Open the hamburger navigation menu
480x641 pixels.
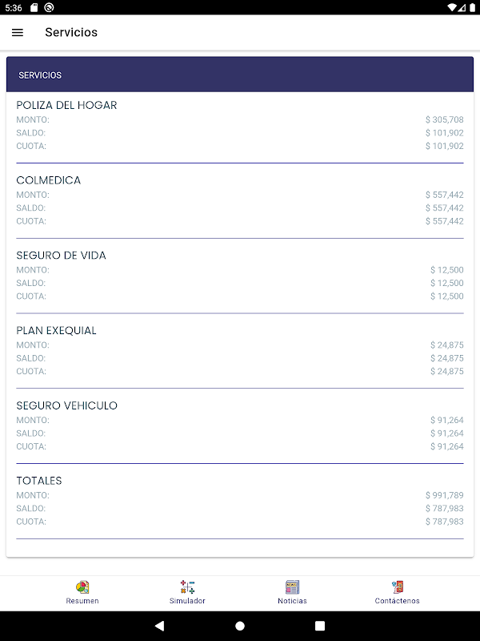(x=18, y=32)
